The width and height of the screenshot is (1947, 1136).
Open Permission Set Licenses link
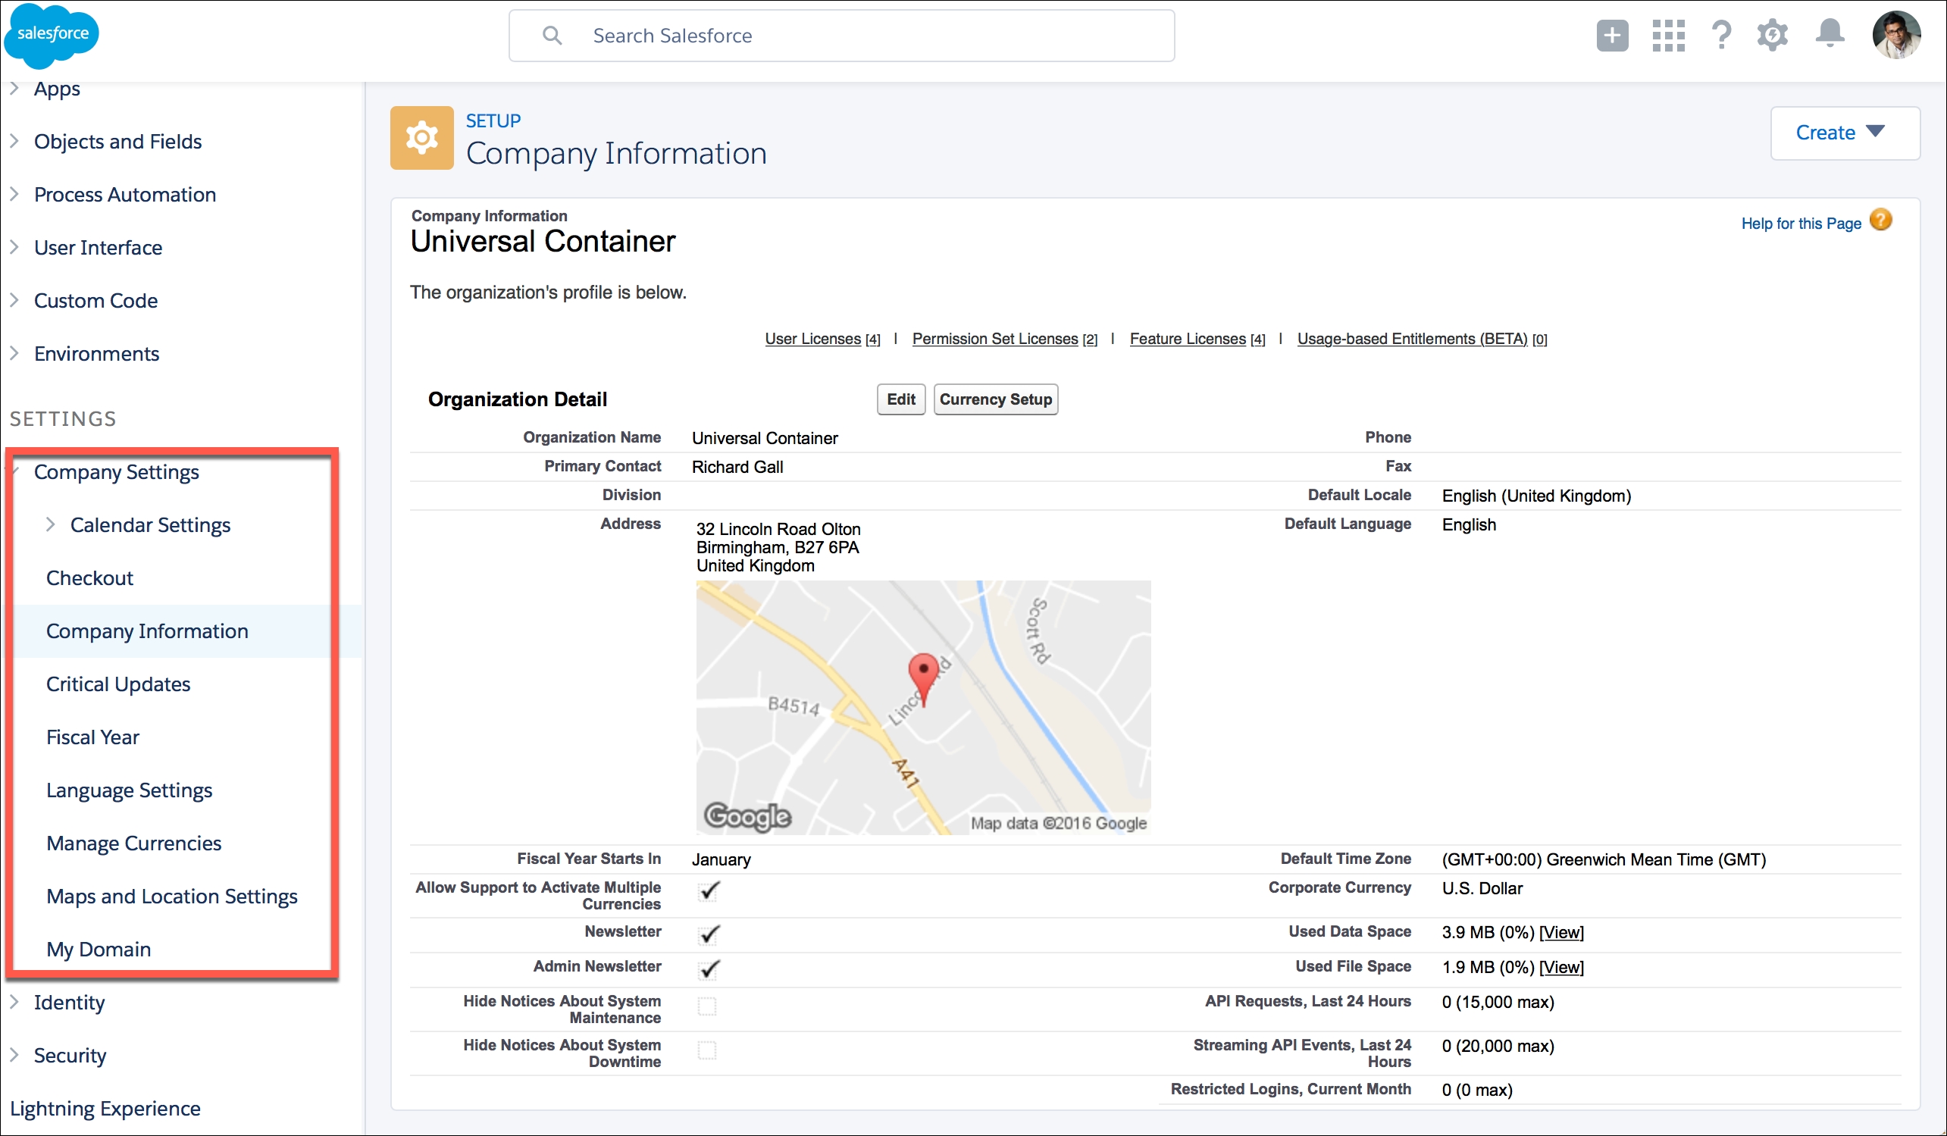click(994, 339)
